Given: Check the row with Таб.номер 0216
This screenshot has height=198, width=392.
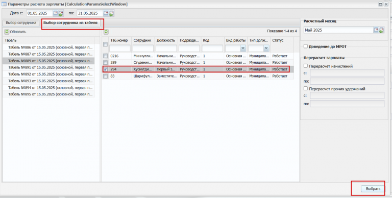Looking at the screenshot, I should 106,56.
